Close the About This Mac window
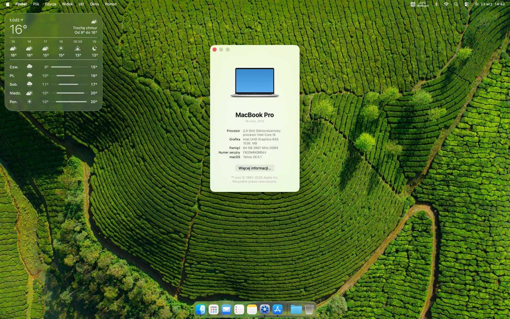Viewport: 510px width, 319px height. 214,50
